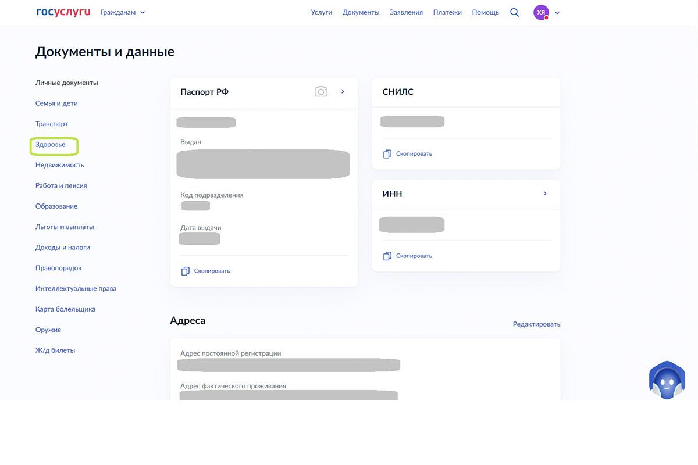Click the robot assistant chat icon

tap(667, 381)
